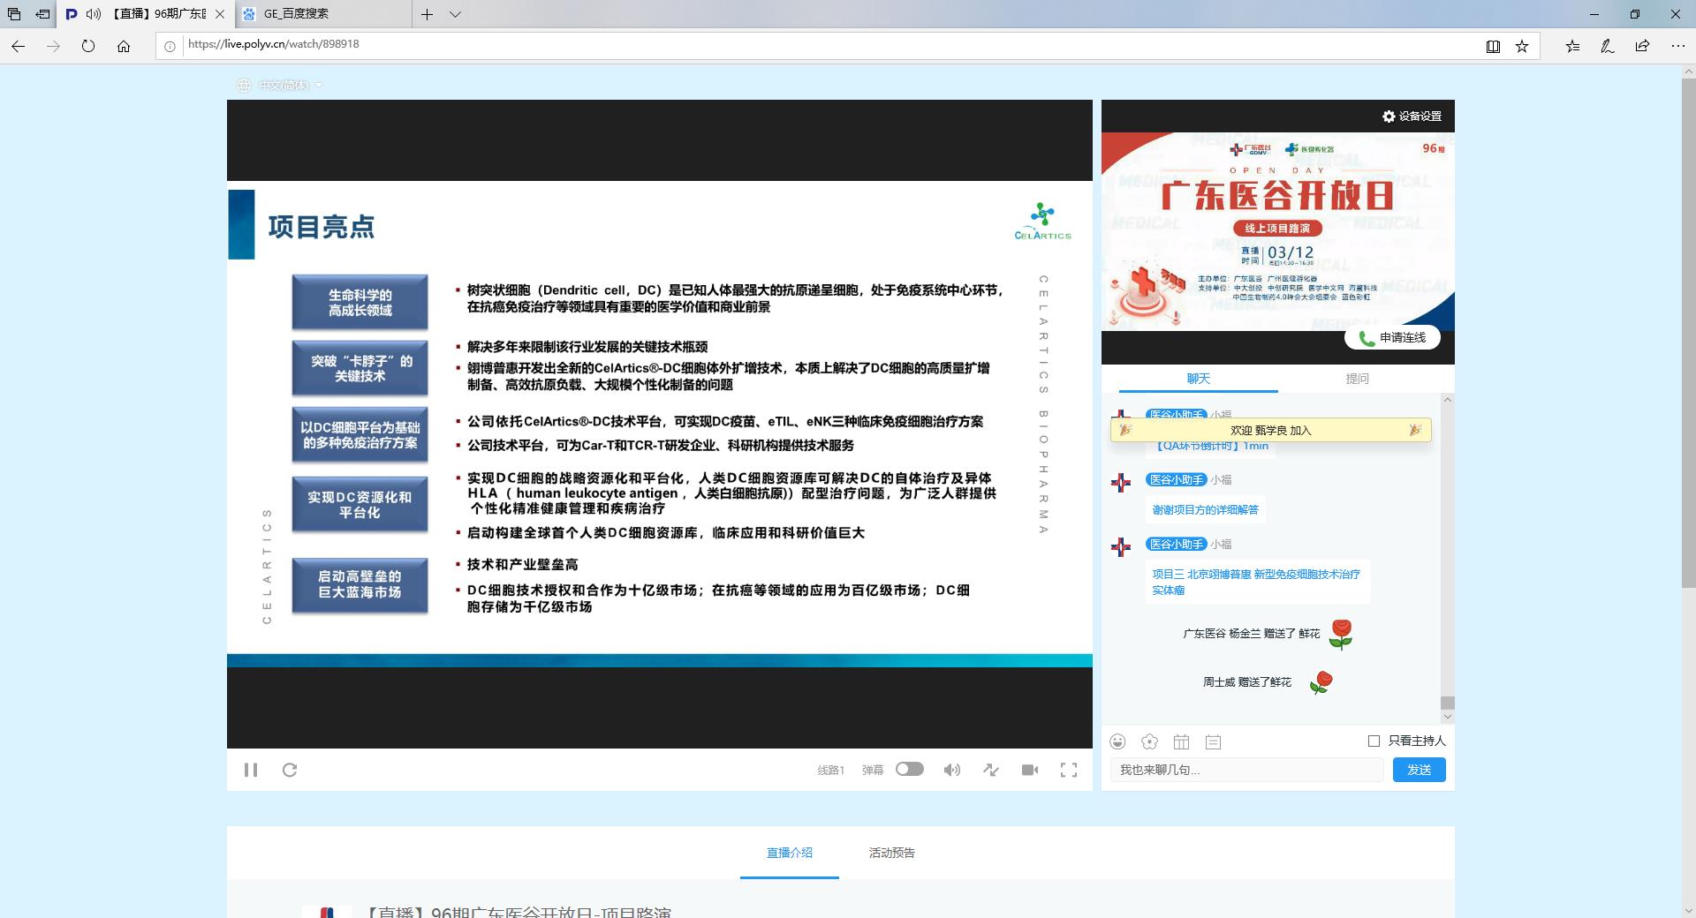
Task: Switch to the 活动预告 tab
Action: point(891,853)
